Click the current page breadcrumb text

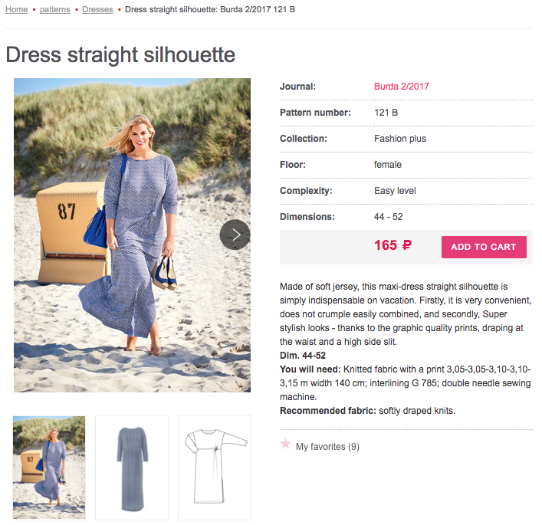click(209, 9)
